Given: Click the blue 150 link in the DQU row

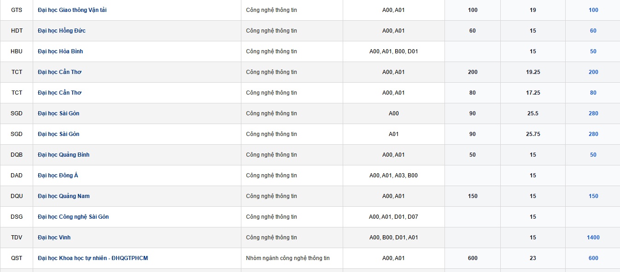Looking at the screenshot, I should [593, 196].
